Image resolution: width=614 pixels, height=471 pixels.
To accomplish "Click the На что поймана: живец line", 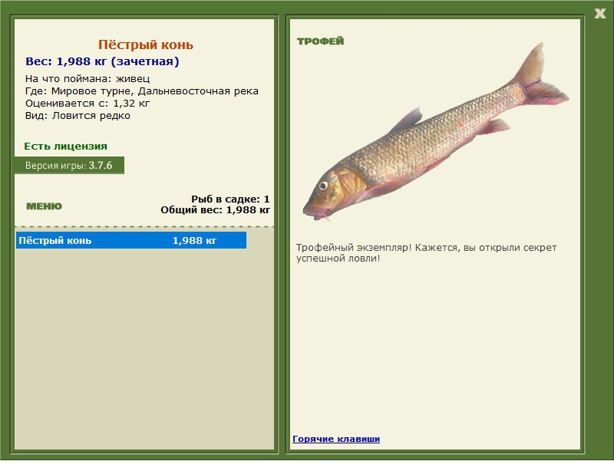I will (87, 79).
